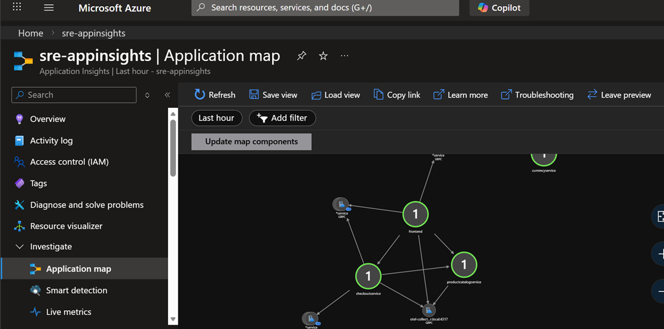Screen dimensions: 664x329
Task: Refresh the application map
Action: coord(214,95)
